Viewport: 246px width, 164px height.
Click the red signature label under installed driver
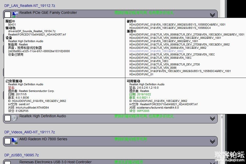(12, 88)
